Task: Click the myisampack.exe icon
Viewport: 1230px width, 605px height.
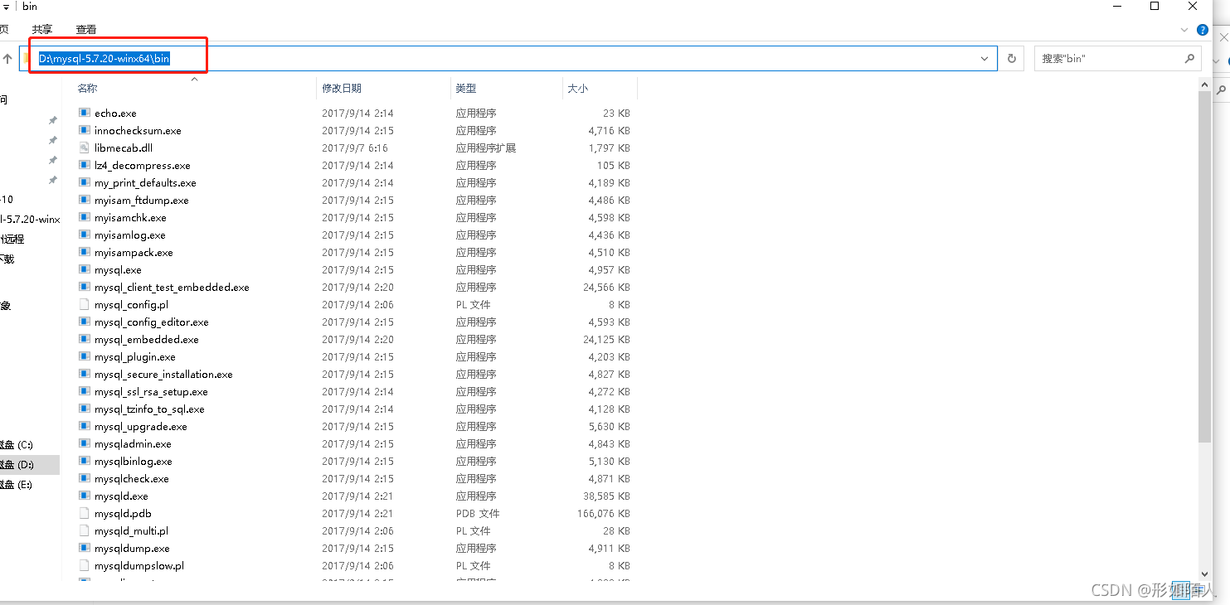Action: [84, 252]
